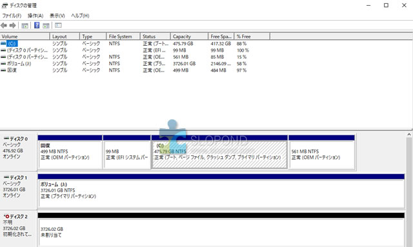Click the 3726.01 GB capacity cell in list
413x247 pixels.
click(184, 63)
